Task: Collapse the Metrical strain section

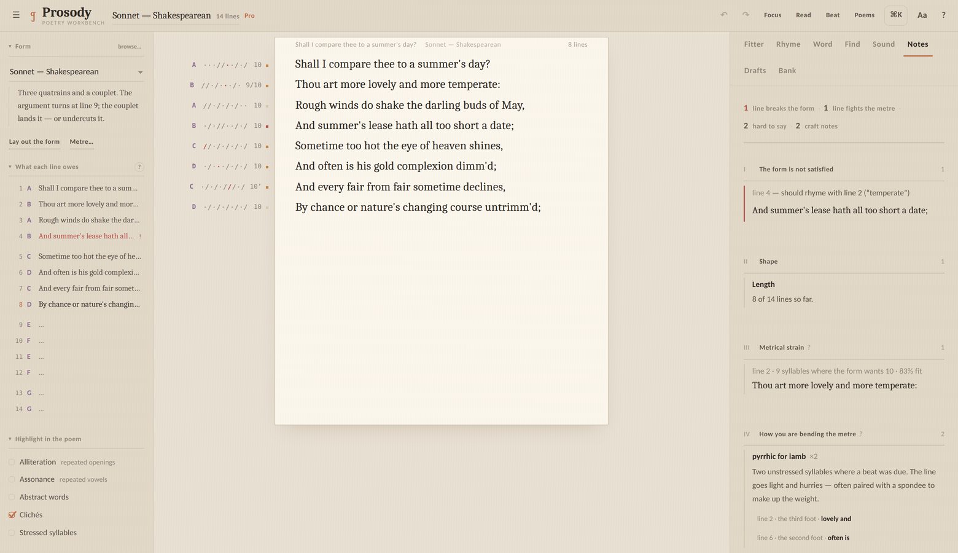Action: click(844, 347)
